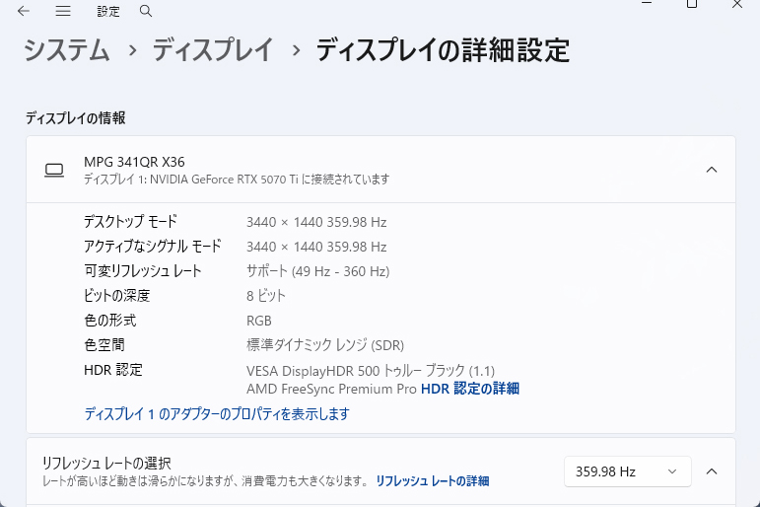Click the refresh rate power consumption description
The width and height of the screenshot is (760, 507).
point(205,480)
